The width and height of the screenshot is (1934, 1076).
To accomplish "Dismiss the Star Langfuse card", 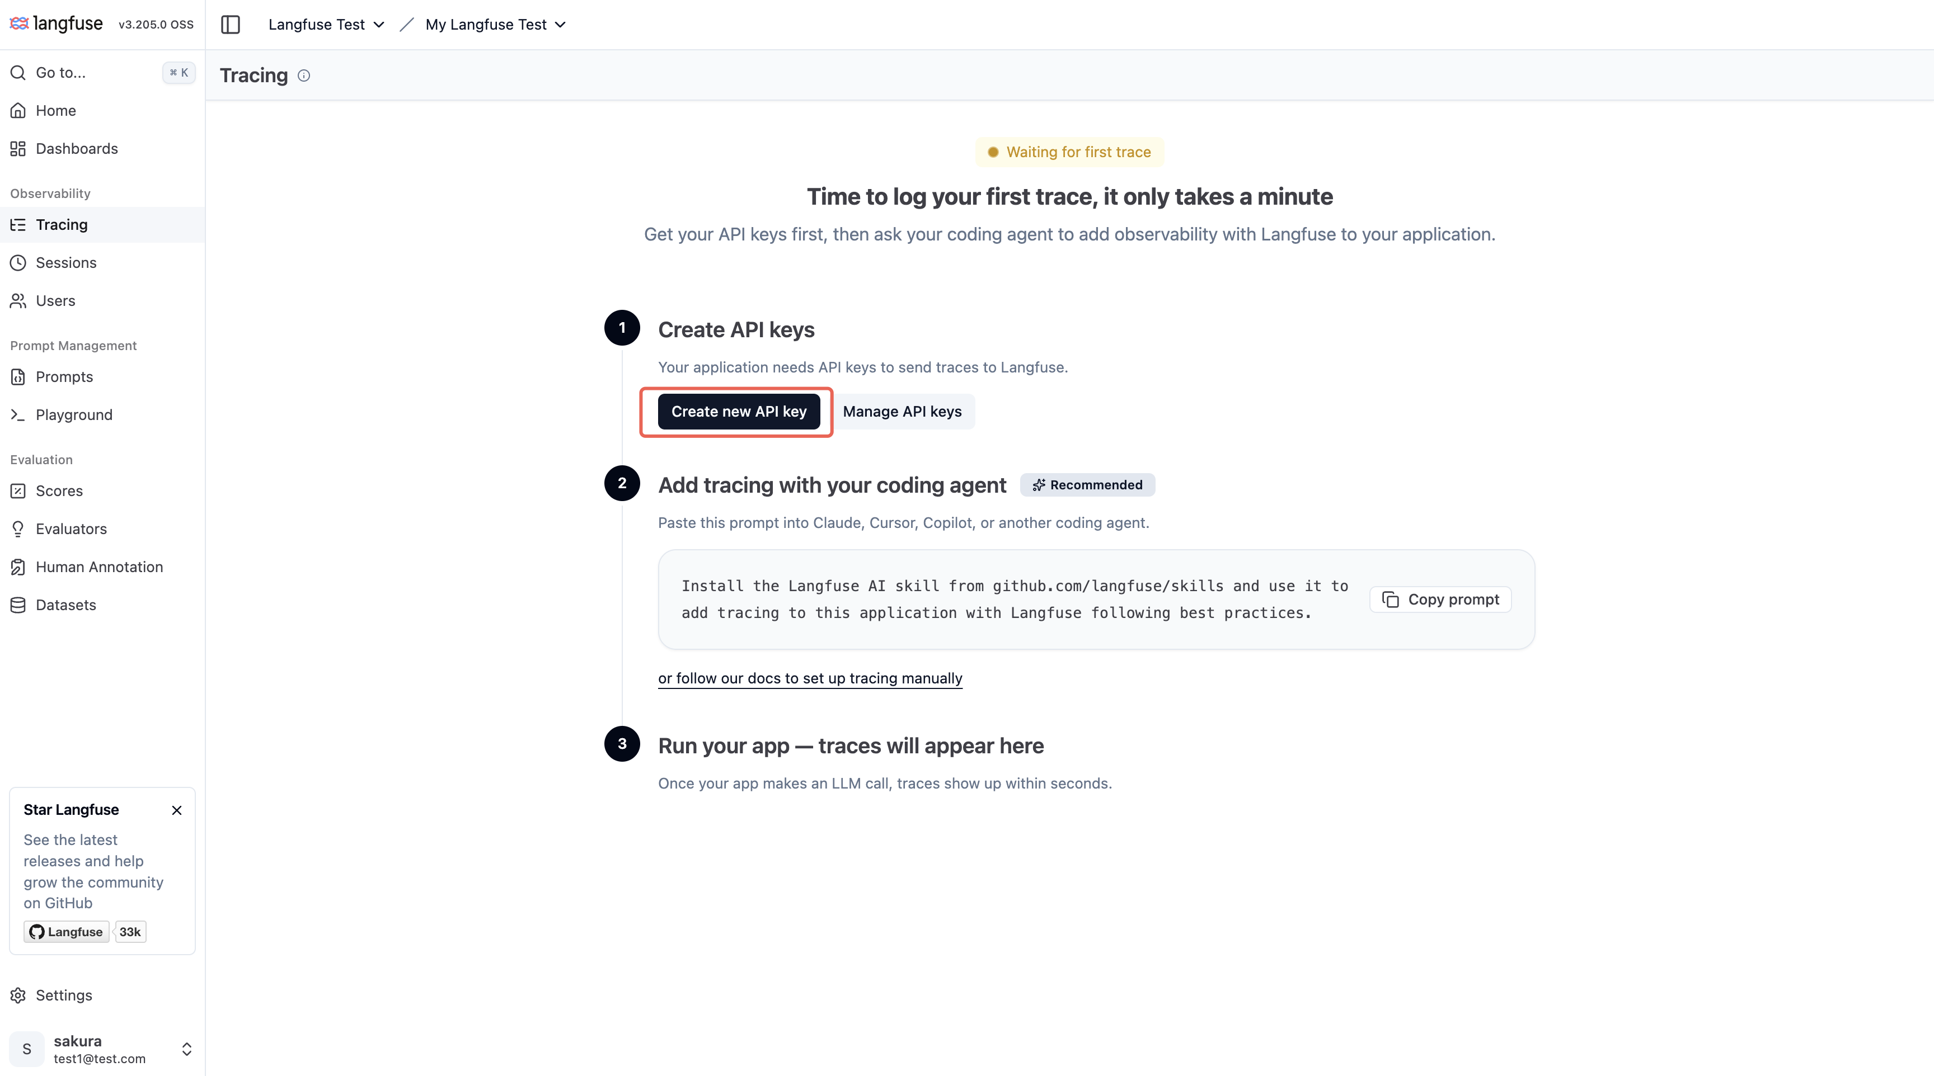I will point(176,810).
